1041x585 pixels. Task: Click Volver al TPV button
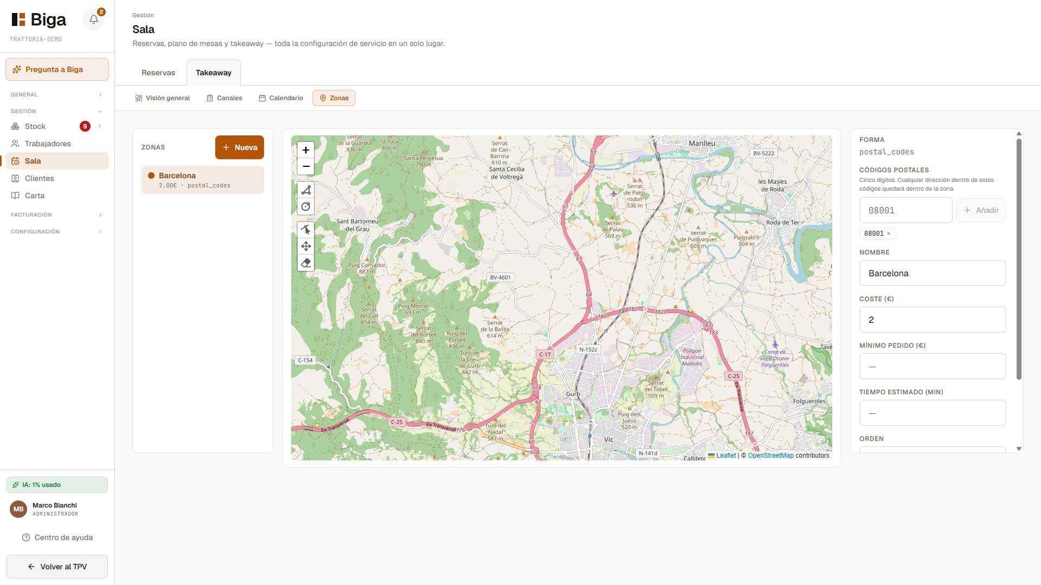click(57, 567)
